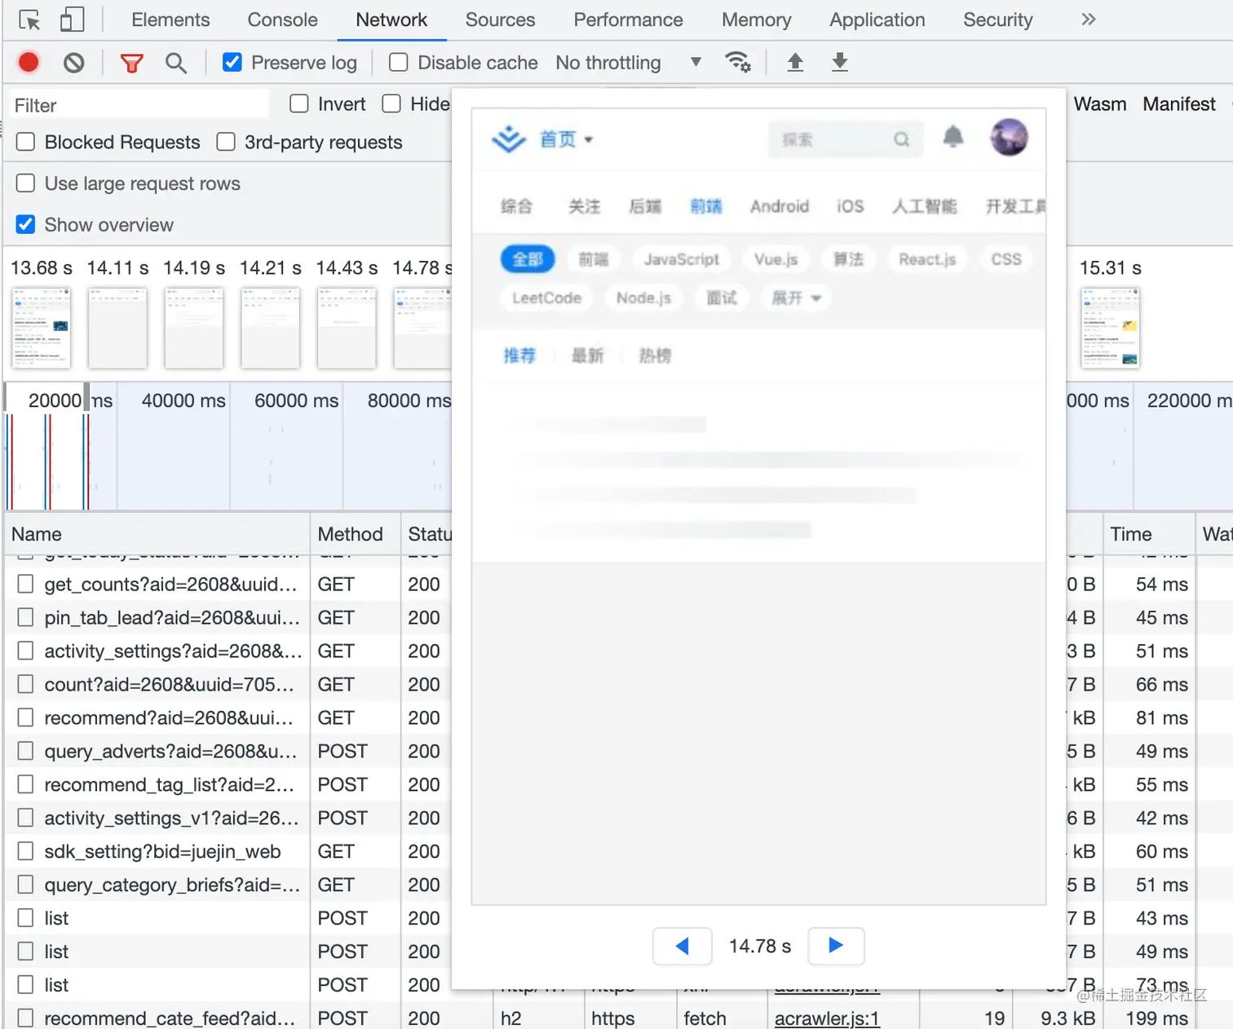The image size is (1233, 1029).
Task: Open the Performance tab
Action: 628,20
